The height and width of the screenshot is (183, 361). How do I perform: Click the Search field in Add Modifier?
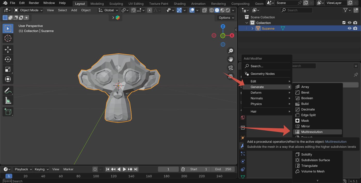pyautogui.click(x=267, y=66)
